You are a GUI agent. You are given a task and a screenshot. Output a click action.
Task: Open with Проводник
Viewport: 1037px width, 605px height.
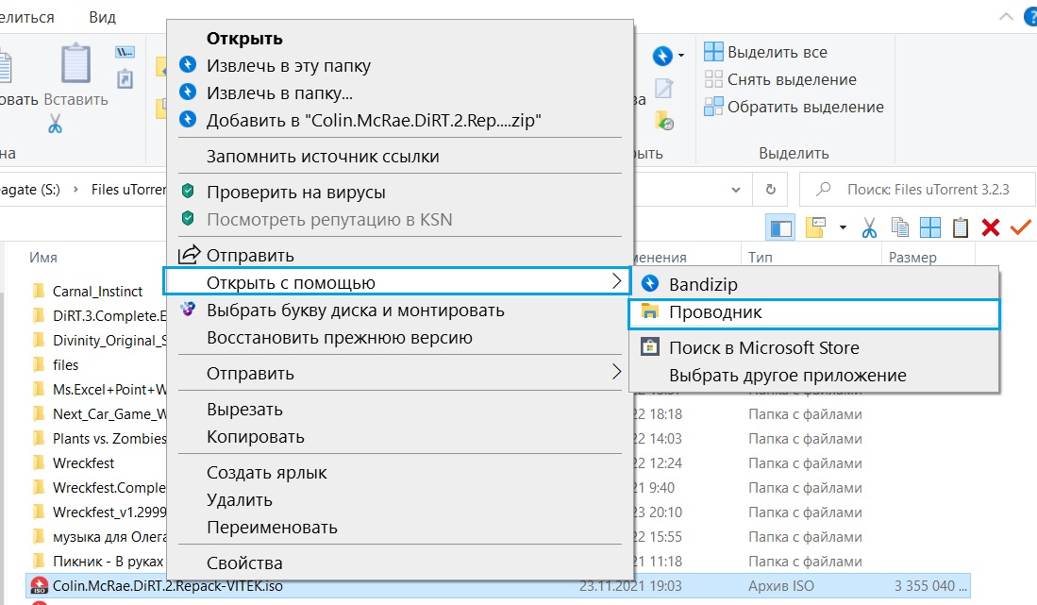click(x=813, y=312)
